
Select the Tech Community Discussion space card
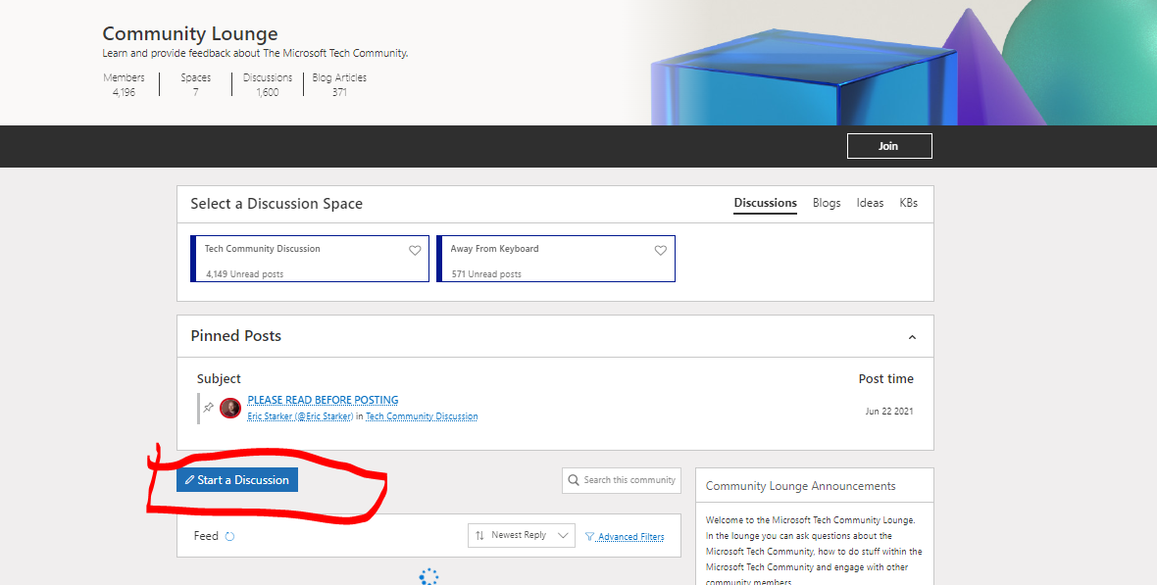pos(310,258)
